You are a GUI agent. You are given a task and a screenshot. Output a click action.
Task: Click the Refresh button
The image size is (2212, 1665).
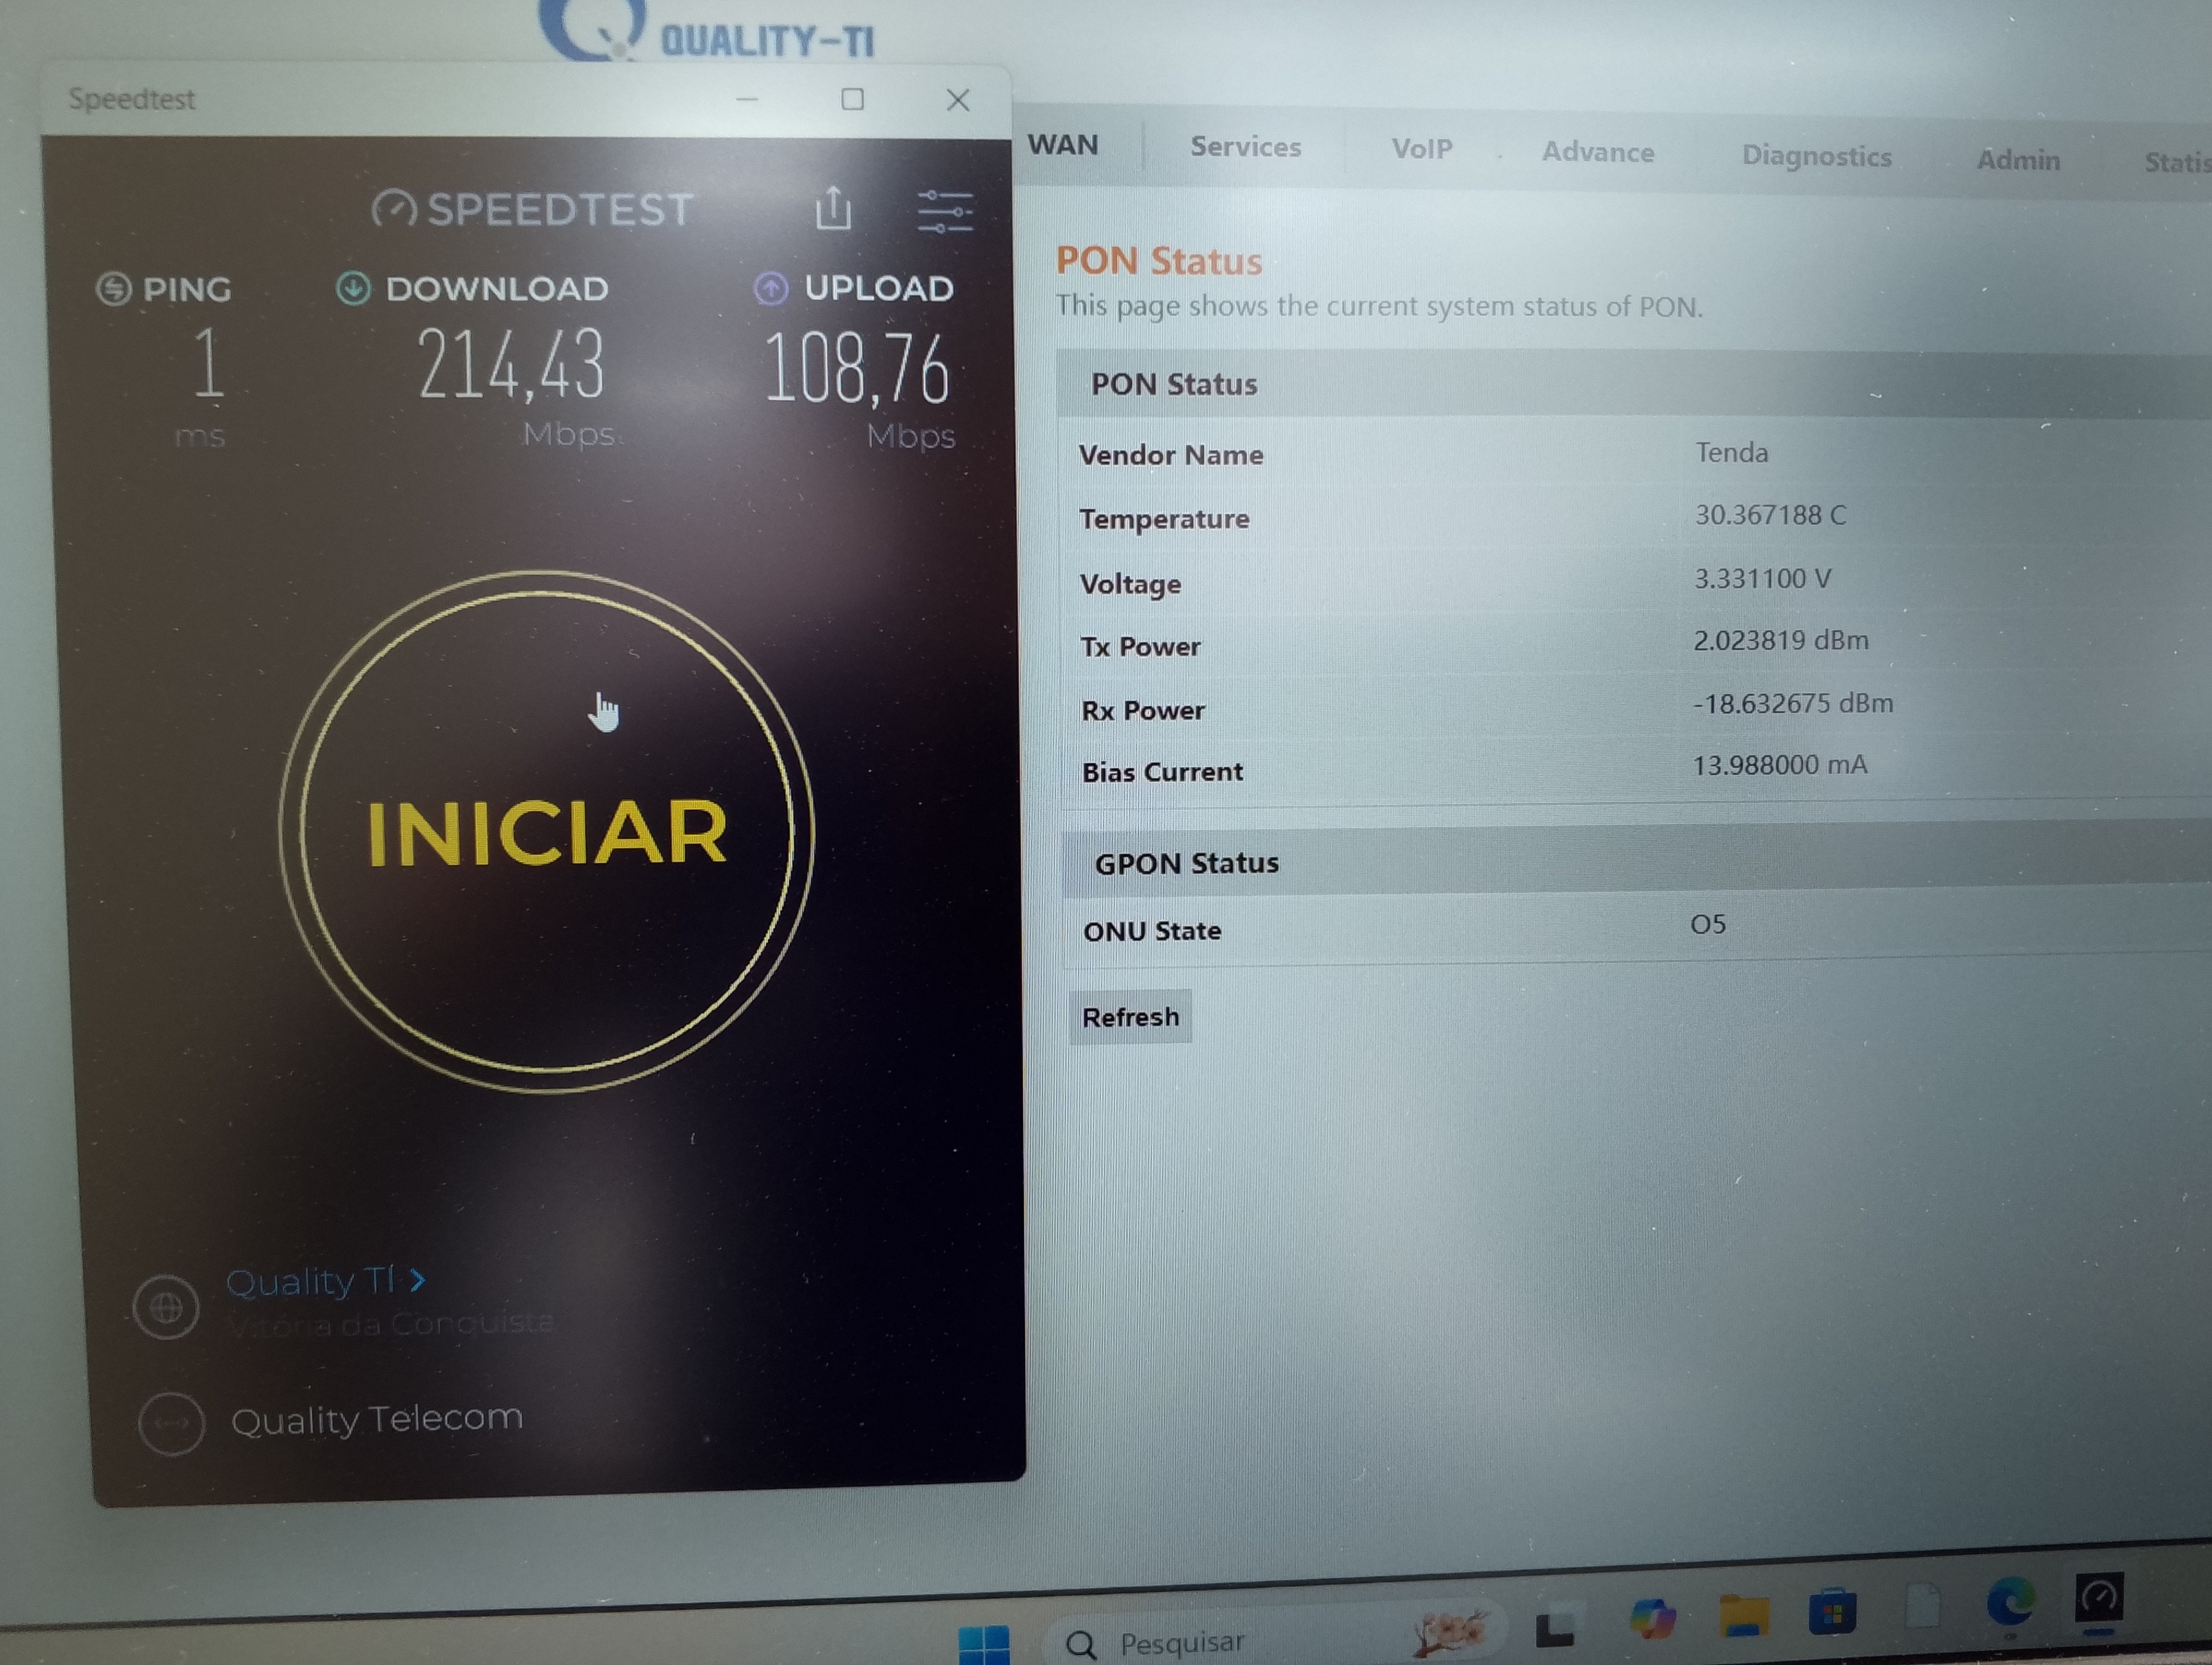(x=1130, y=1017)
